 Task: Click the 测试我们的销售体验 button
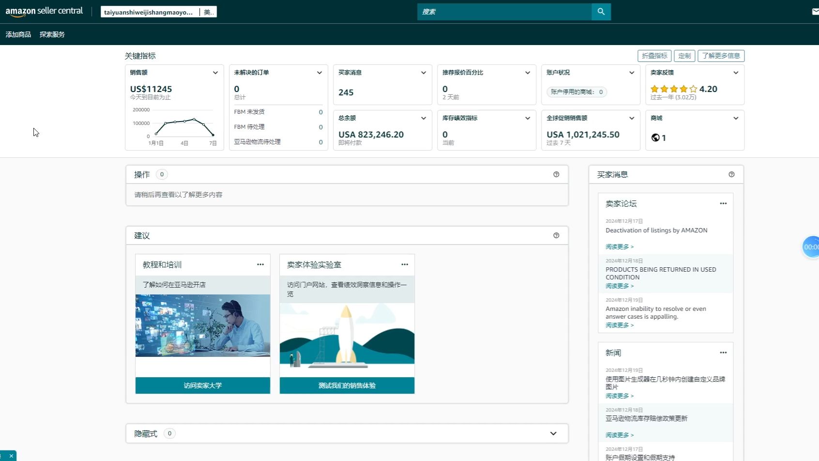(347, 385)
